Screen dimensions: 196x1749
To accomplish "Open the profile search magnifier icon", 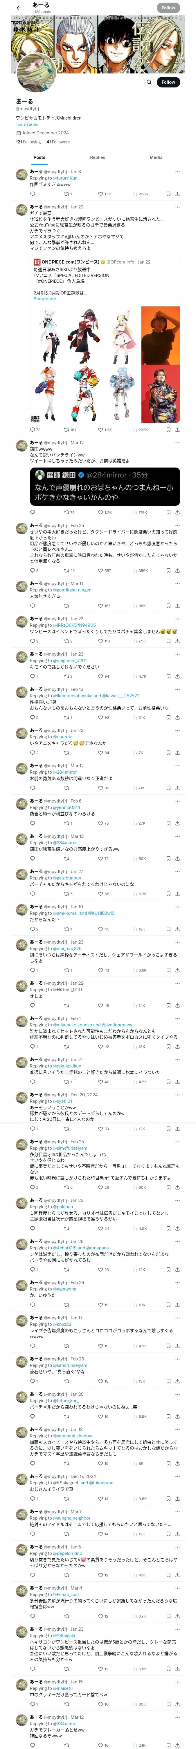I will pos(149,82).
